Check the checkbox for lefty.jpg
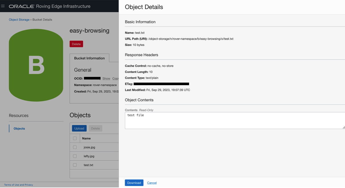The height and width of the screenshot is (188, 345). click(x=75, y=156)
